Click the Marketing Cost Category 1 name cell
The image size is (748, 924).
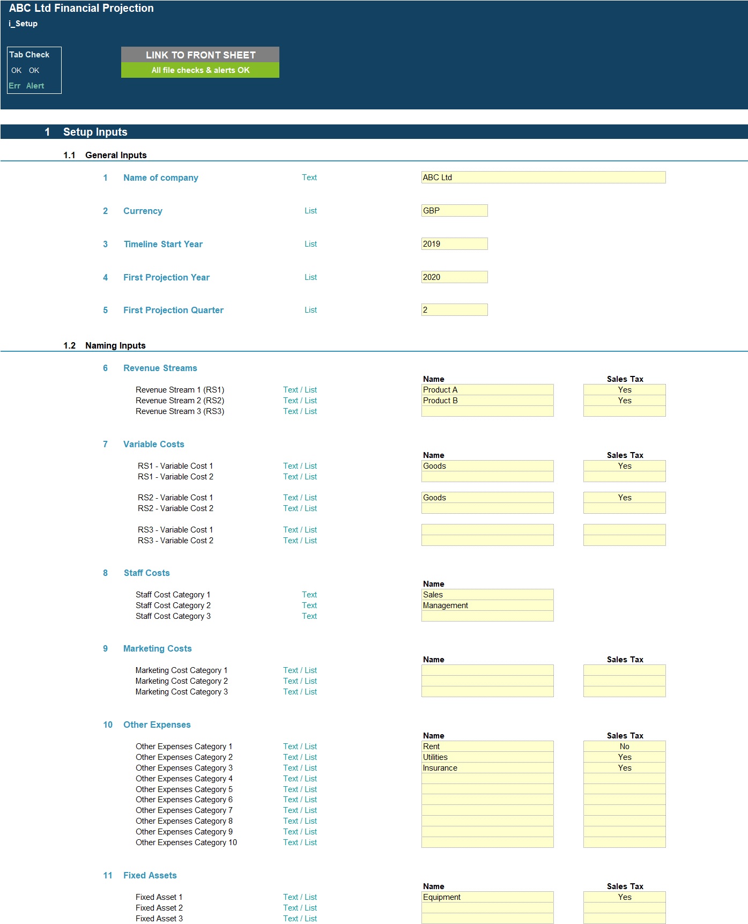tap(487, 670)
